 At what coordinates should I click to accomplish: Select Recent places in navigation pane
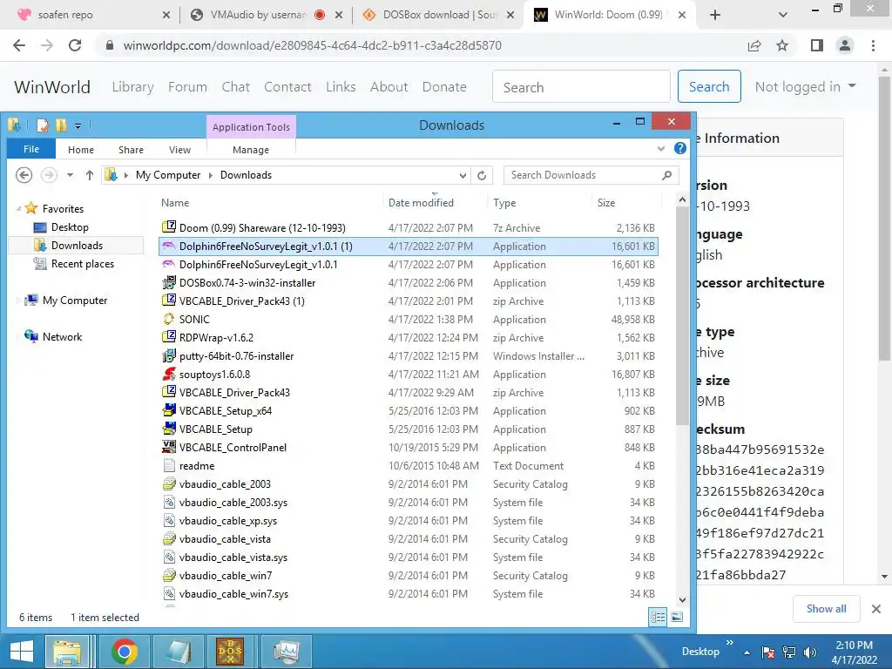pyautogui.click(x=82, y=263)
